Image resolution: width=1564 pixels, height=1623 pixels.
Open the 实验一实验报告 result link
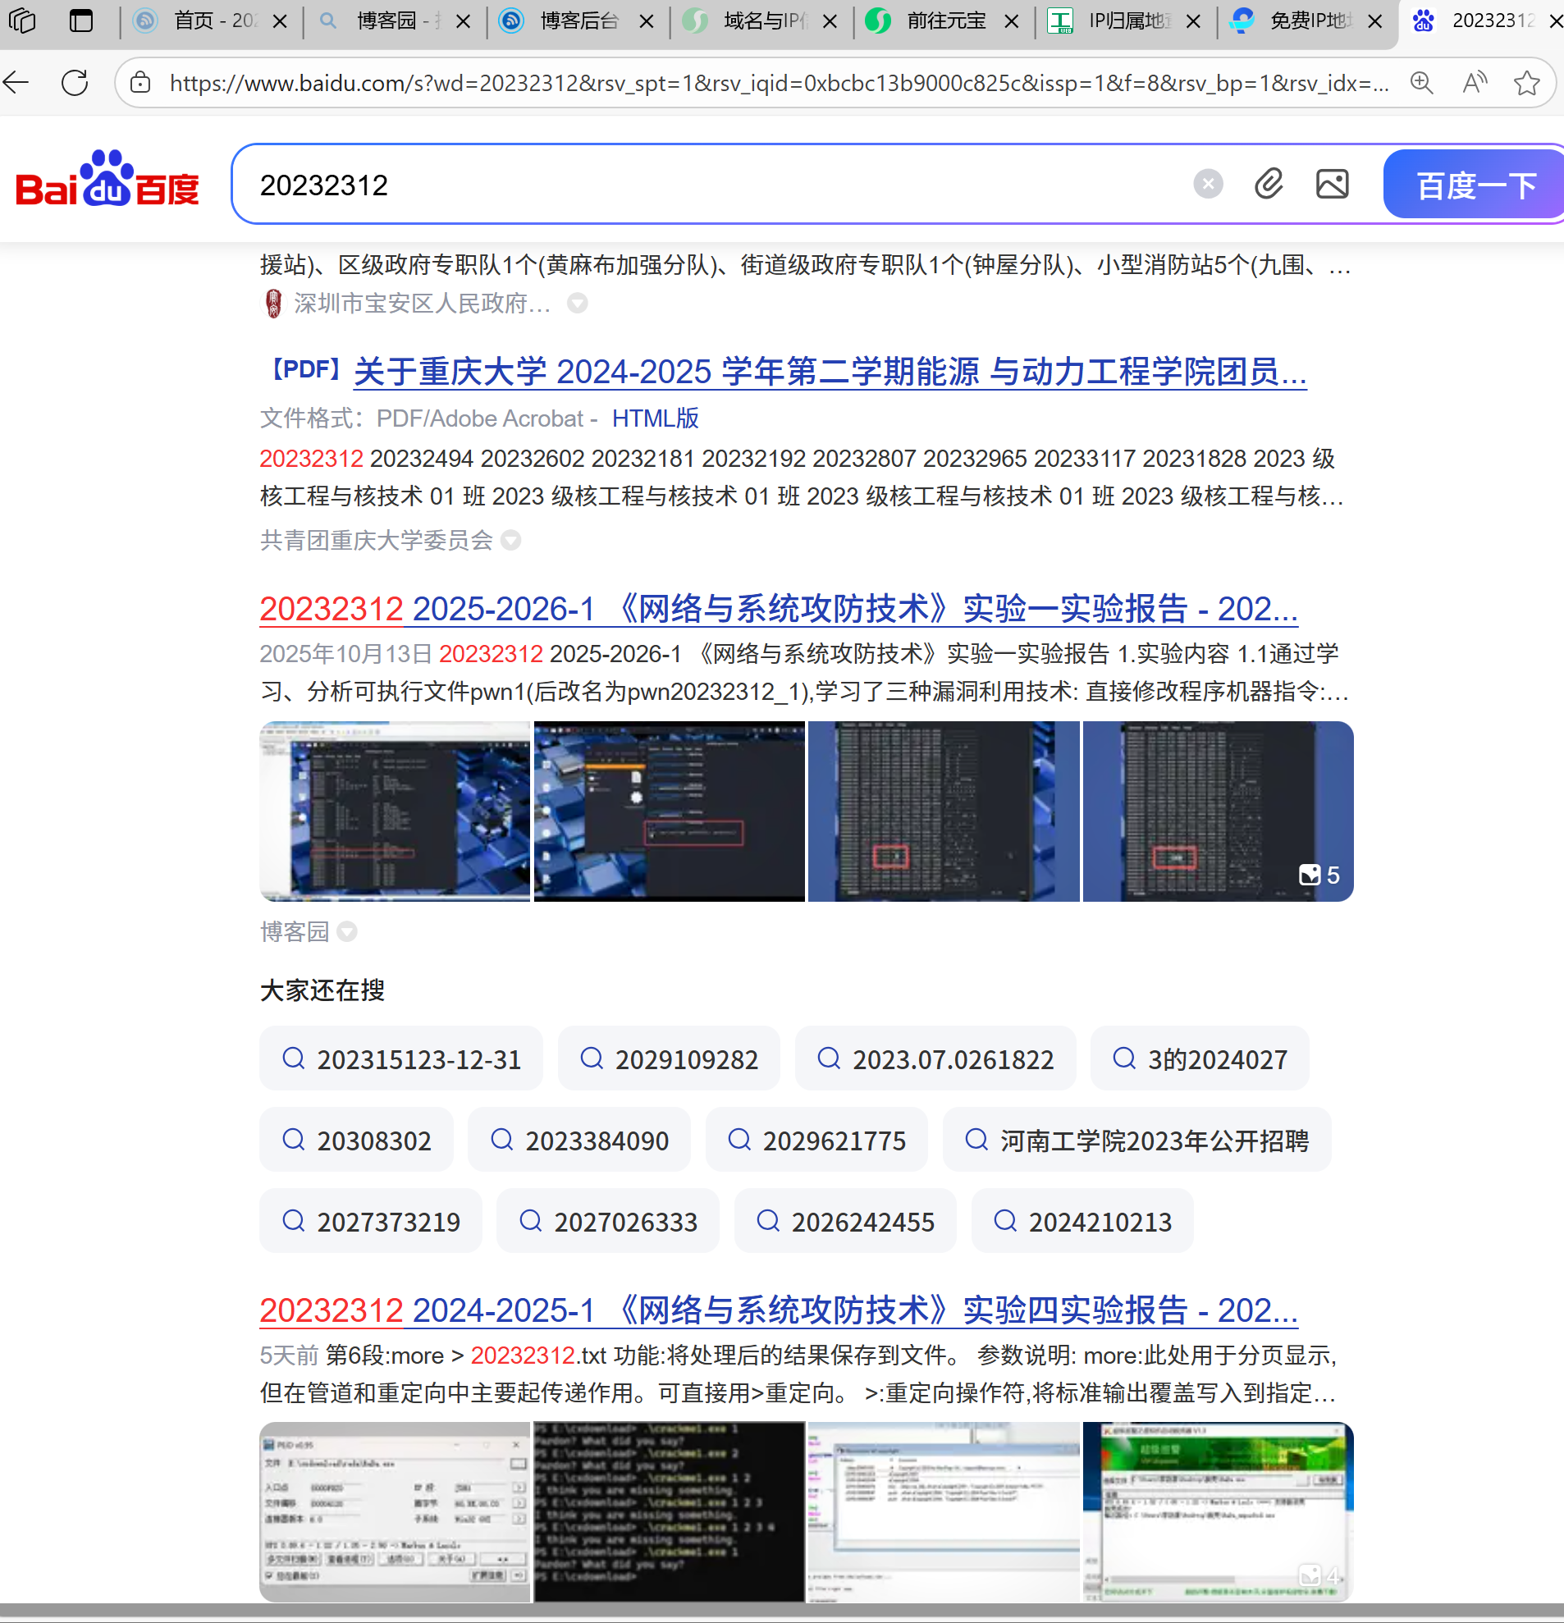[778, 609]
